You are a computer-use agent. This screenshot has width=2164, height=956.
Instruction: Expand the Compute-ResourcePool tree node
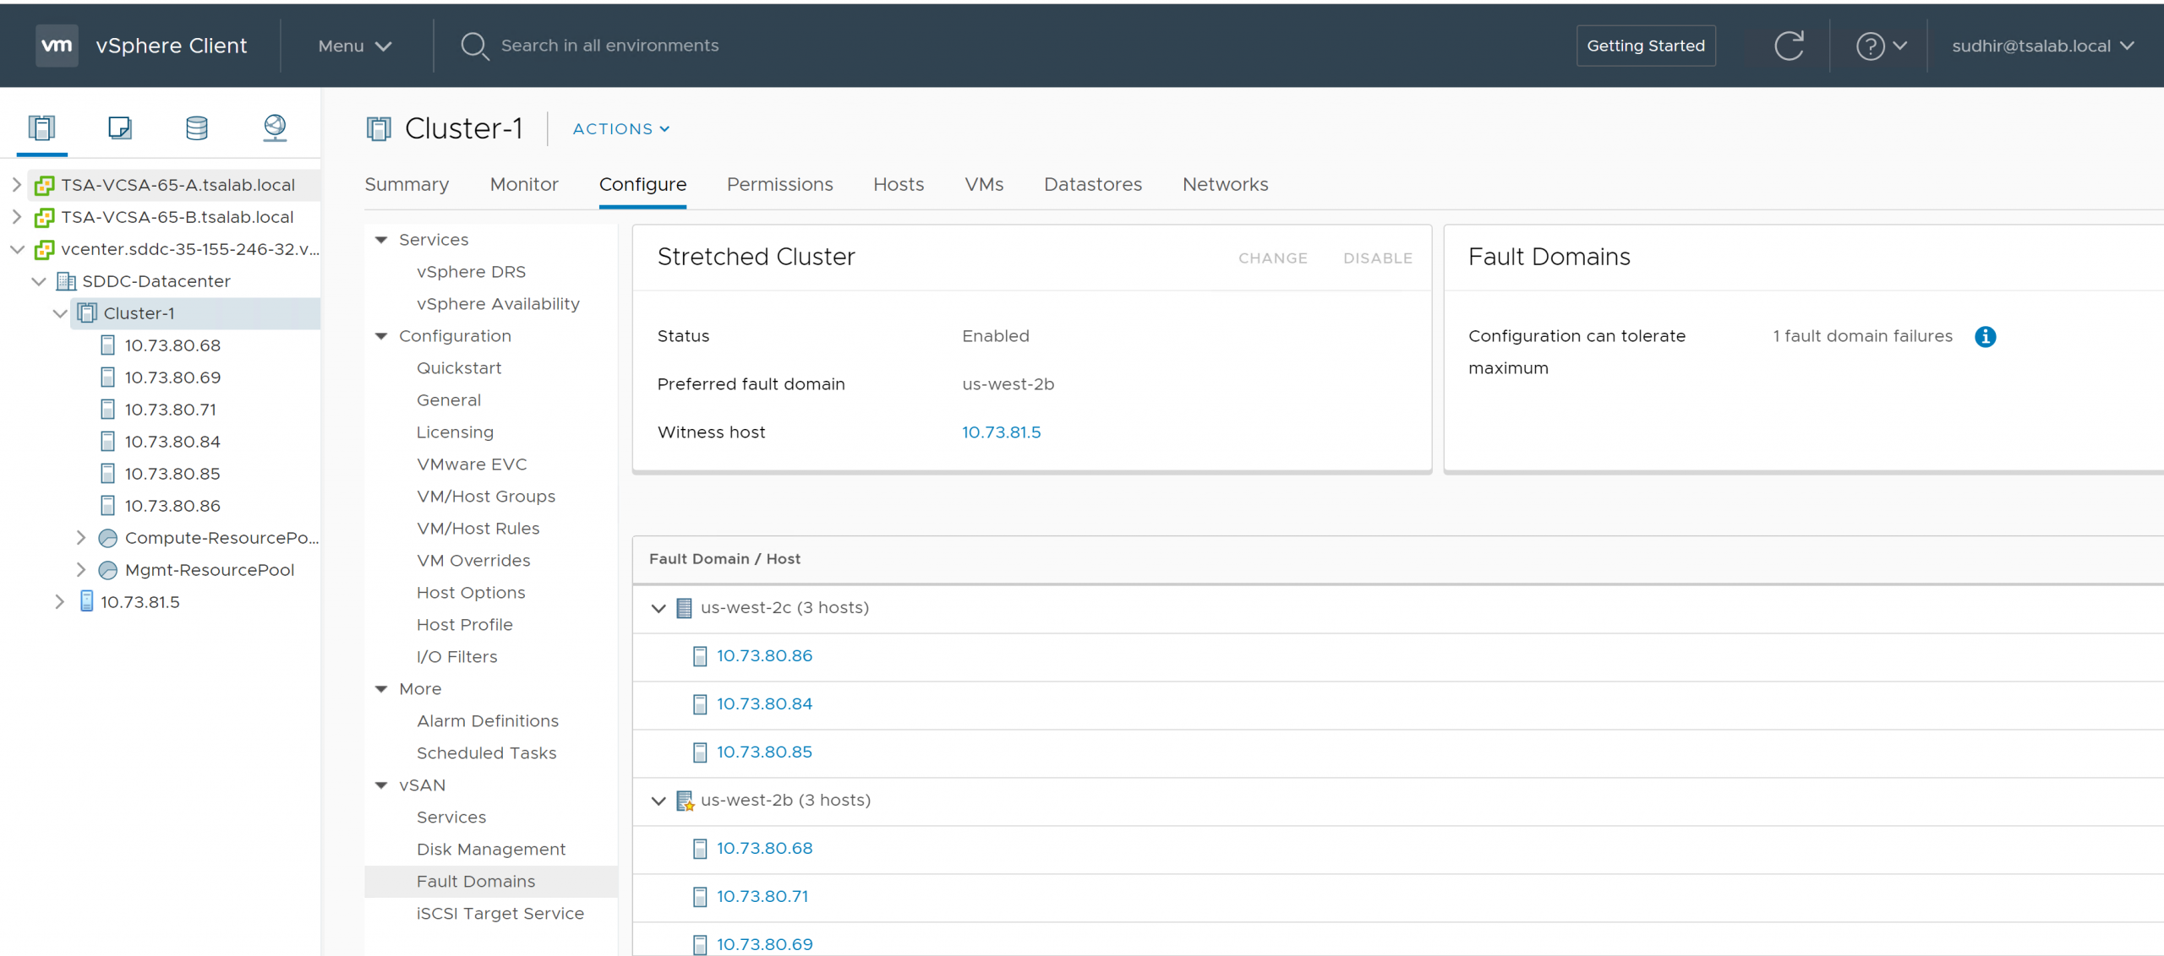pos(81,538)
